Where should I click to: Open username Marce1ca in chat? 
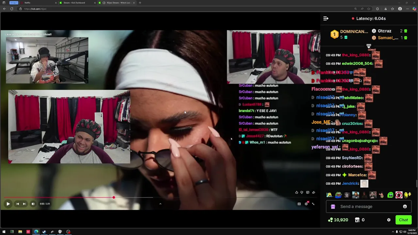[x=357, y=175]
